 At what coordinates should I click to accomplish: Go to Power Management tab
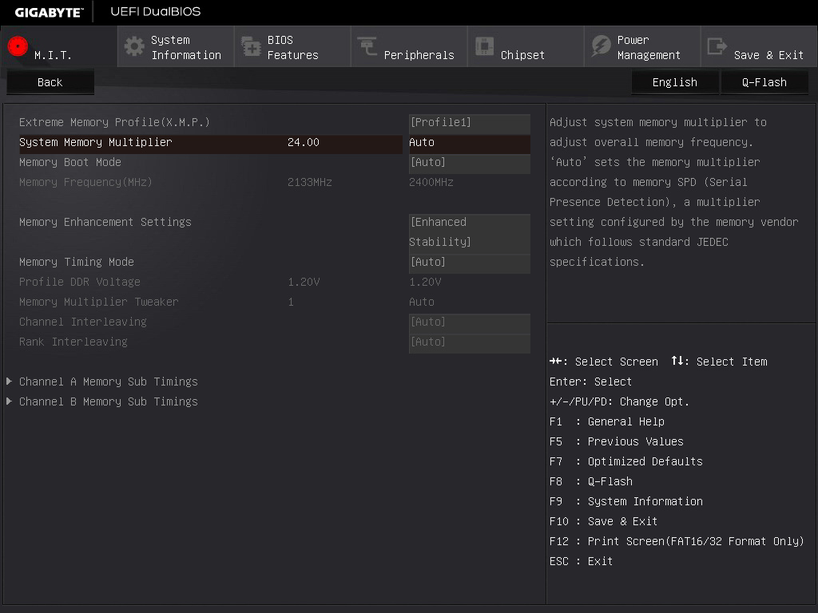click(x=643, y=47)
